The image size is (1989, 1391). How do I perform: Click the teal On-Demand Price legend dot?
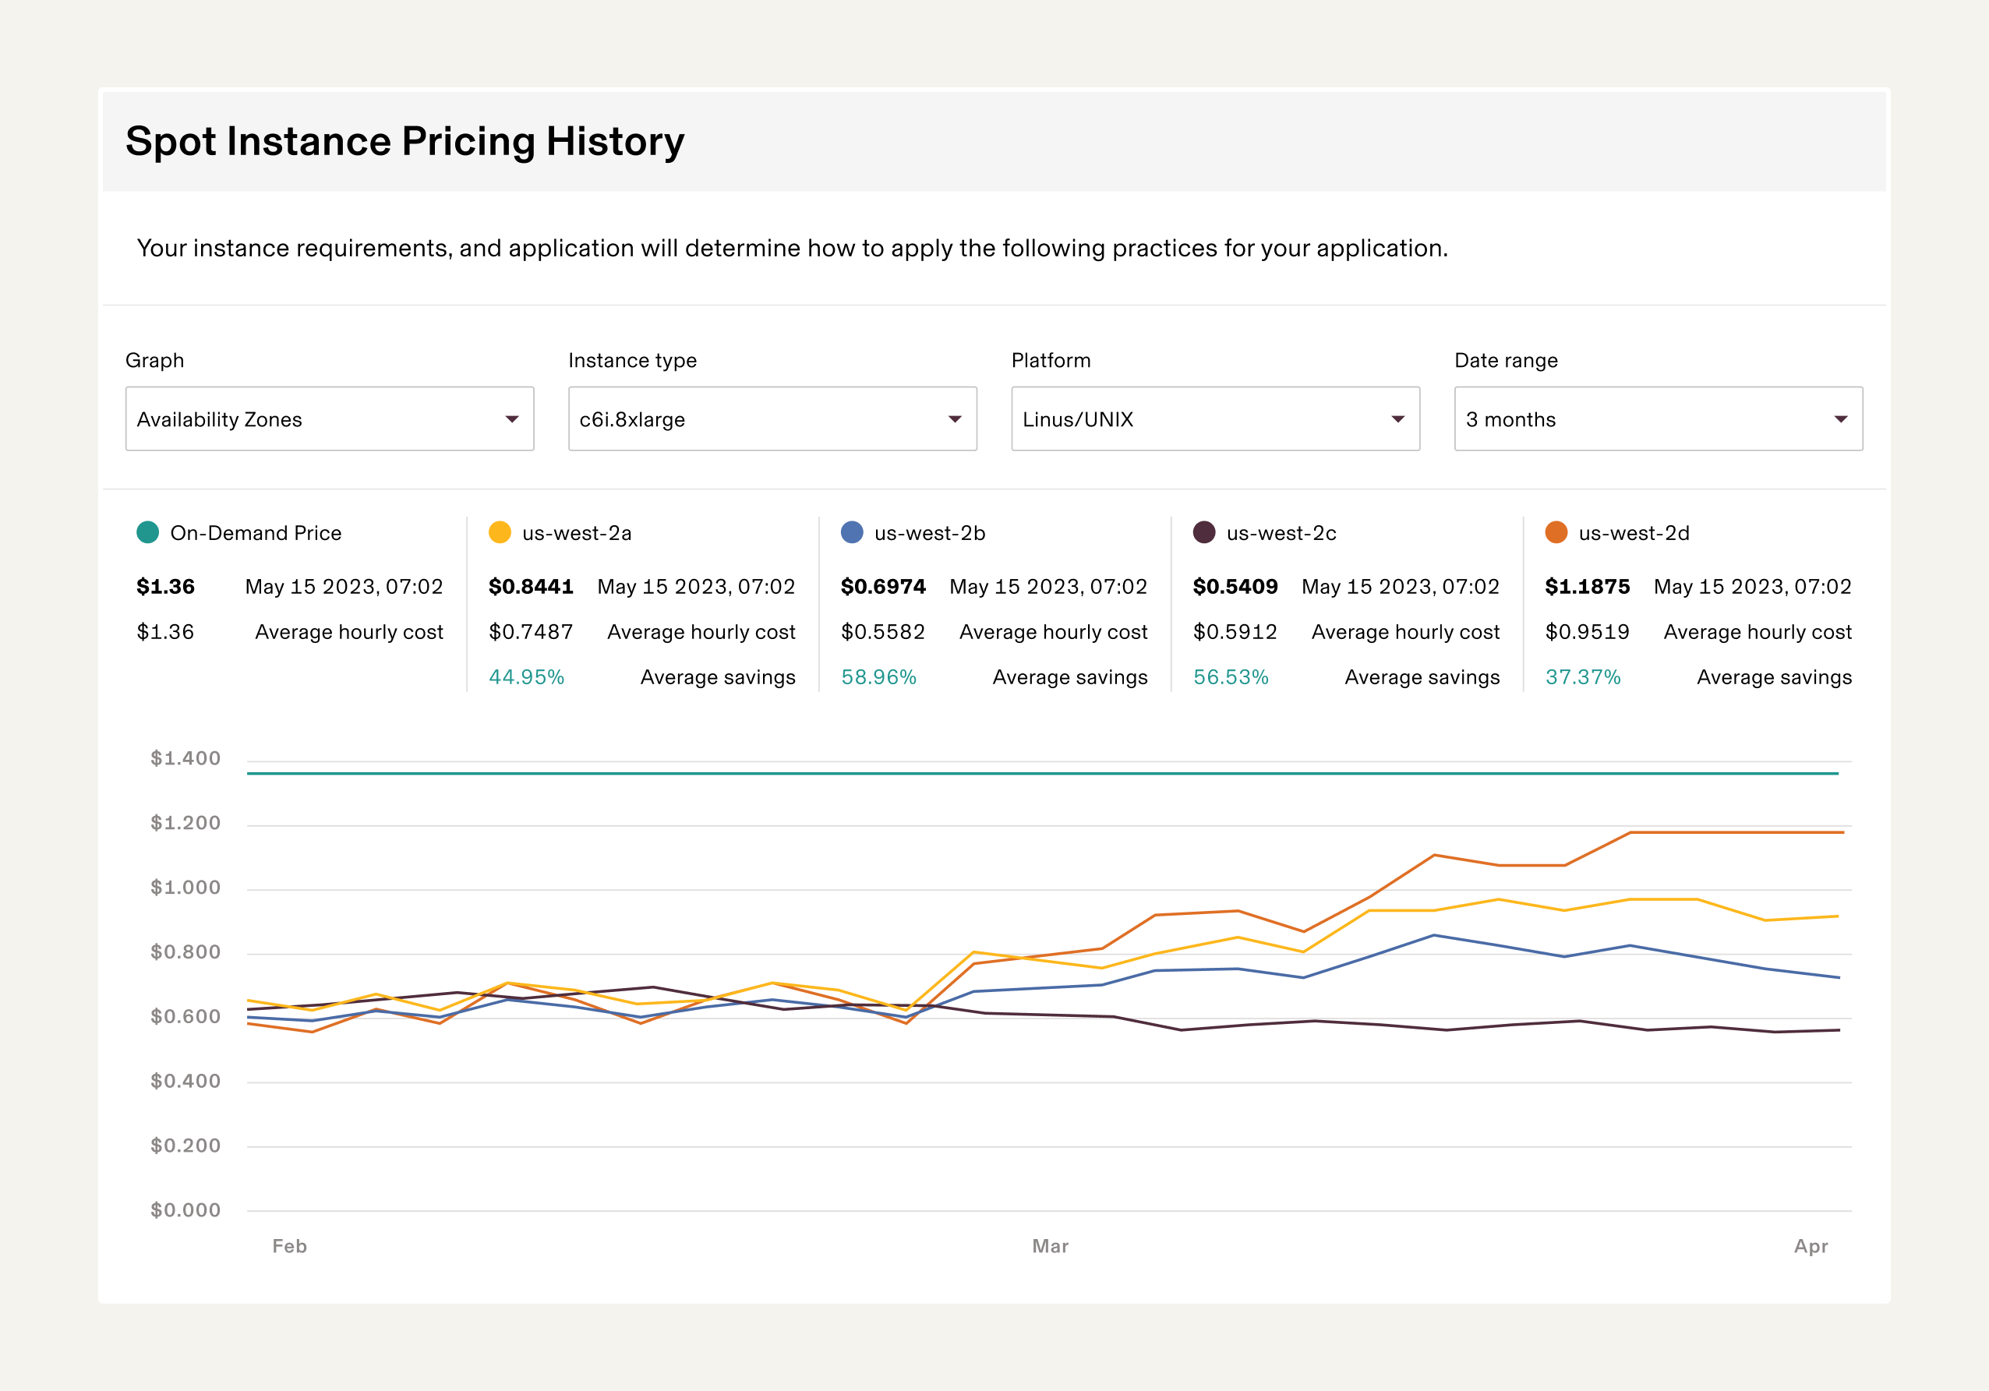tap(147, 531)
